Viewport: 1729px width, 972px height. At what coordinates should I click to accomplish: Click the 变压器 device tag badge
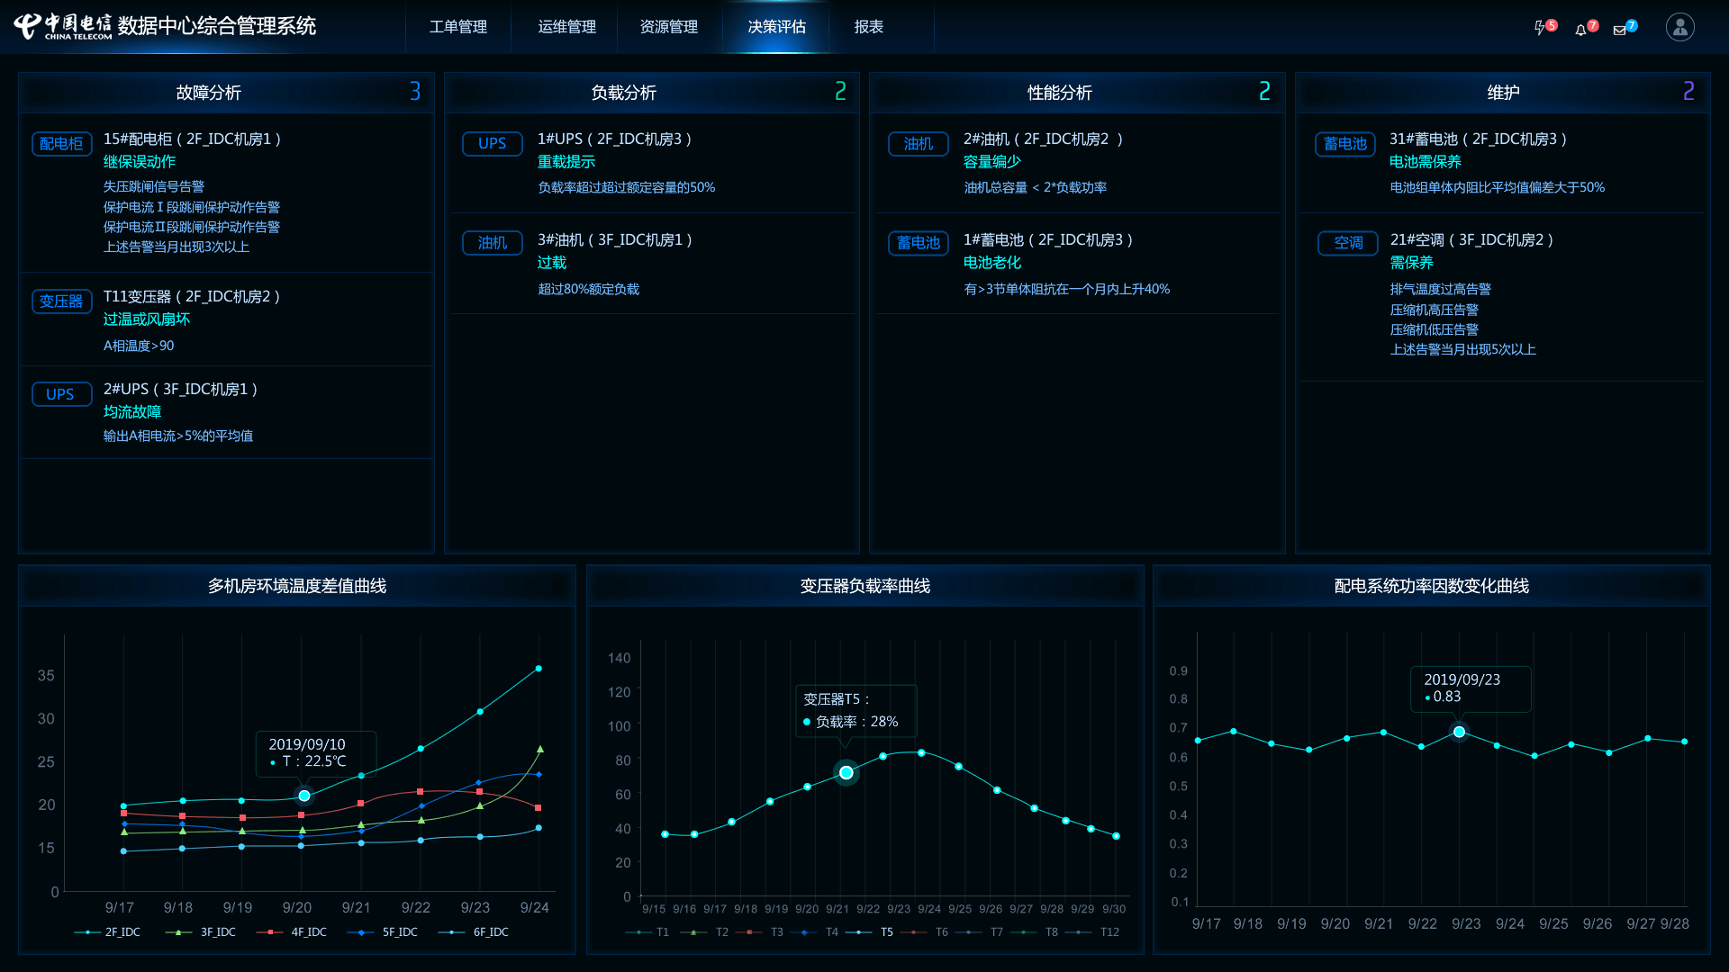point(61,301)
